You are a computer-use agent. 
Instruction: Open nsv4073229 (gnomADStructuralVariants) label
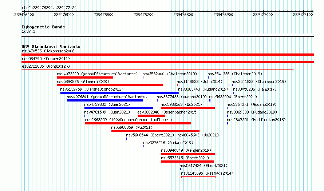click(x=97, y=74)
